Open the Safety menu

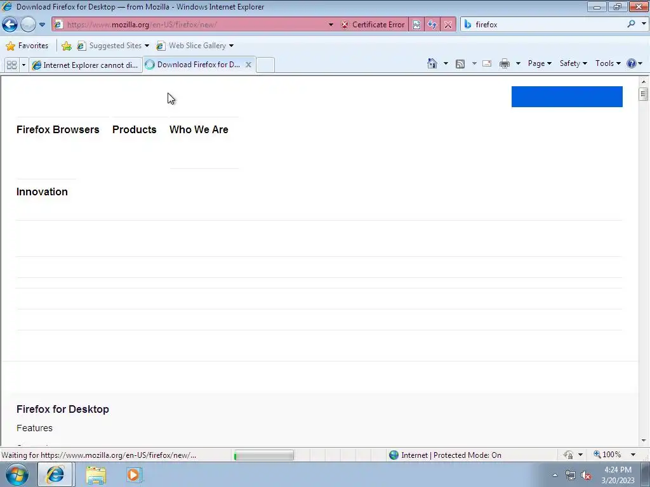click(x=573, y=63)
